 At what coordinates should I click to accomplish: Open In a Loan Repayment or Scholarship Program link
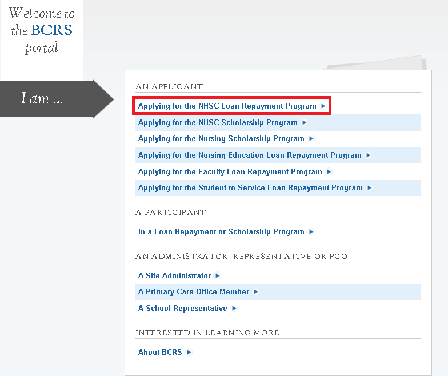(x=221, y=232)
